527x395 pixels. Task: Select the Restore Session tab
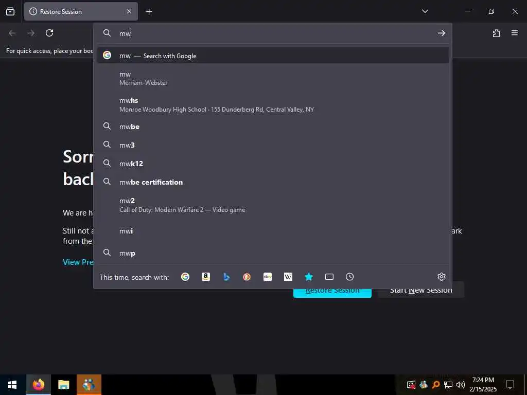[81, 11]
